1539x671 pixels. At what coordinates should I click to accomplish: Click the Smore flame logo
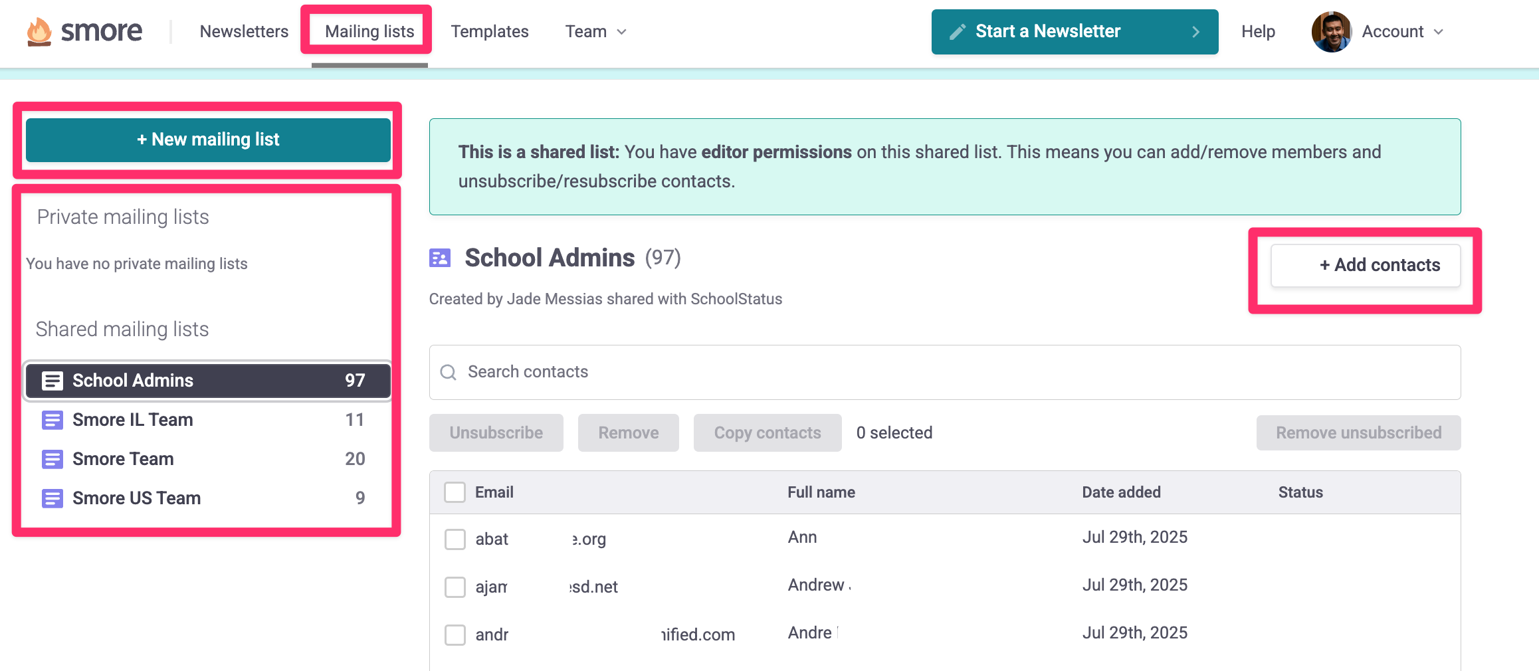[39, 31]
